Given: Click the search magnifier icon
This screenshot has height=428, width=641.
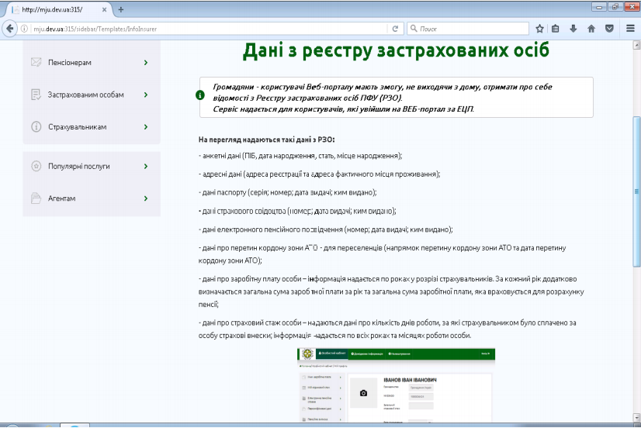Looking at the screenshot, I should (414, 29).
